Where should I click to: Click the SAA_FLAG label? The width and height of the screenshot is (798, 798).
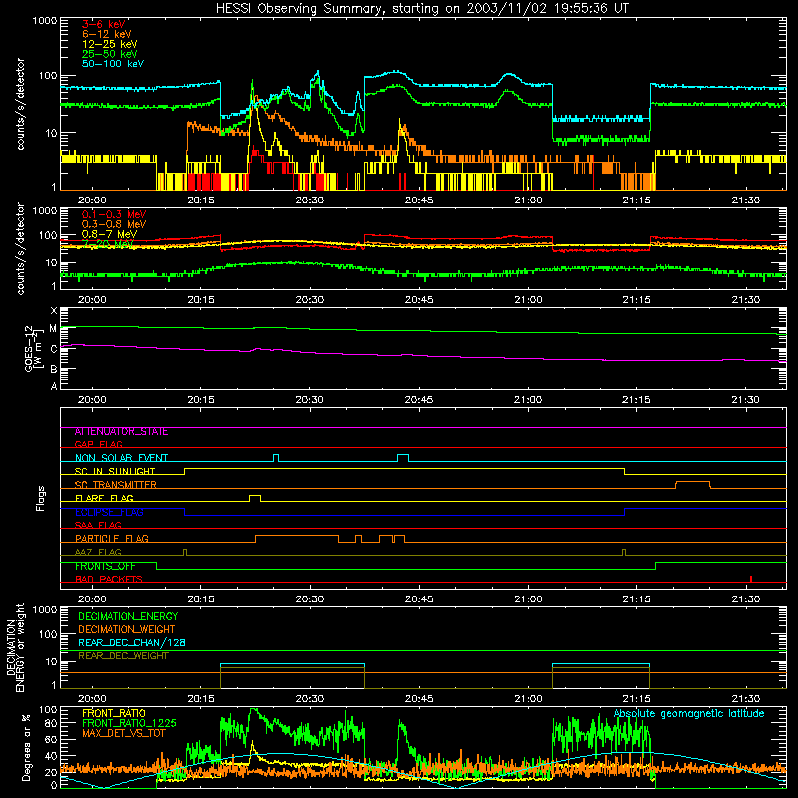(x=98, y=525)
